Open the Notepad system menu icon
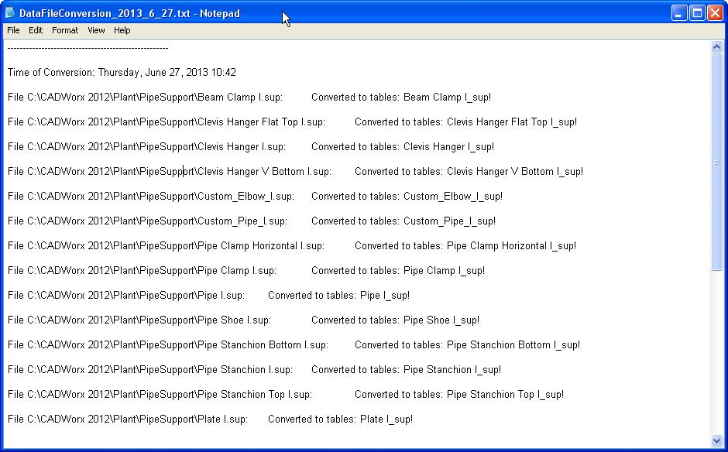Image resolution: width=728 pixels, height=452 pixels. click(10, 13)
